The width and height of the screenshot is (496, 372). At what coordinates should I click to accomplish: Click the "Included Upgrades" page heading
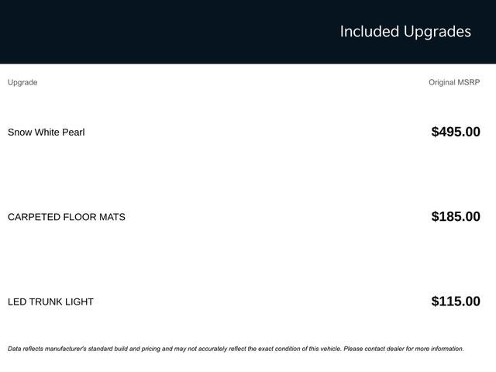[x=405, y=32]
